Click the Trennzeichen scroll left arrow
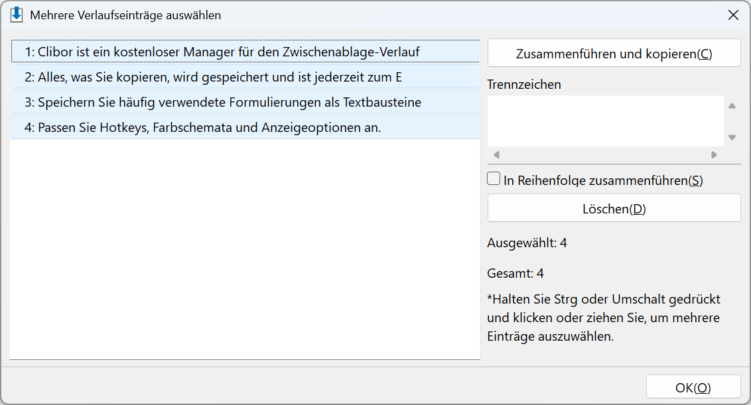 [497, 154]
